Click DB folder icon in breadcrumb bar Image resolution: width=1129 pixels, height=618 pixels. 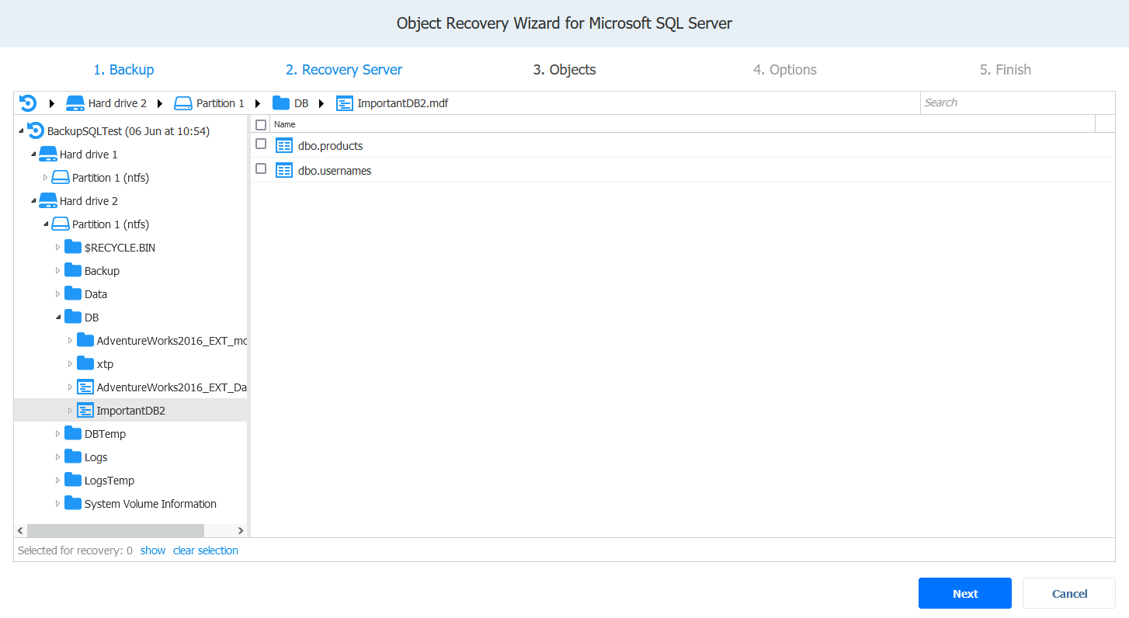click(281, 102)
